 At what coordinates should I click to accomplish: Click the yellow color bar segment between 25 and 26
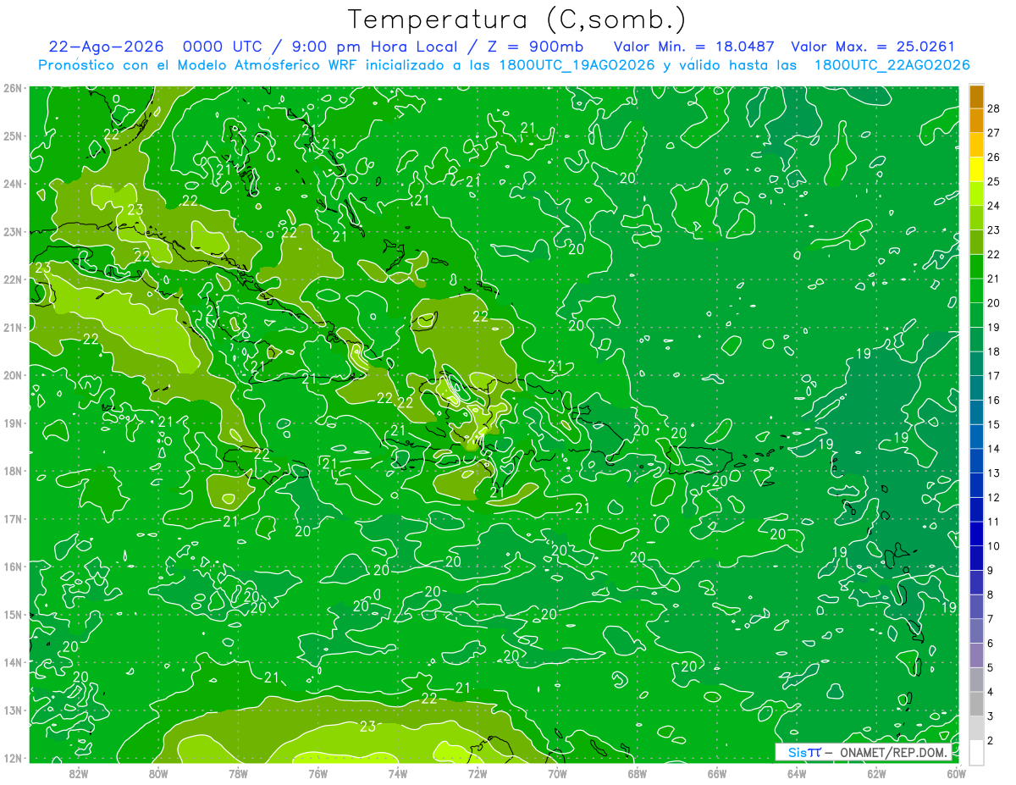[976, 169]
